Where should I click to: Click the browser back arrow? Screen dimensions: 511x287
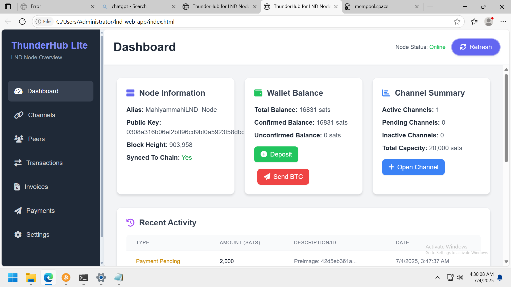click(x=8, y=22)
